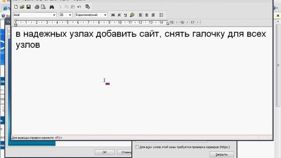This screenshot has height=158, width=281.
Task: Create a new document in WordPad
Action: click(16, 7)
